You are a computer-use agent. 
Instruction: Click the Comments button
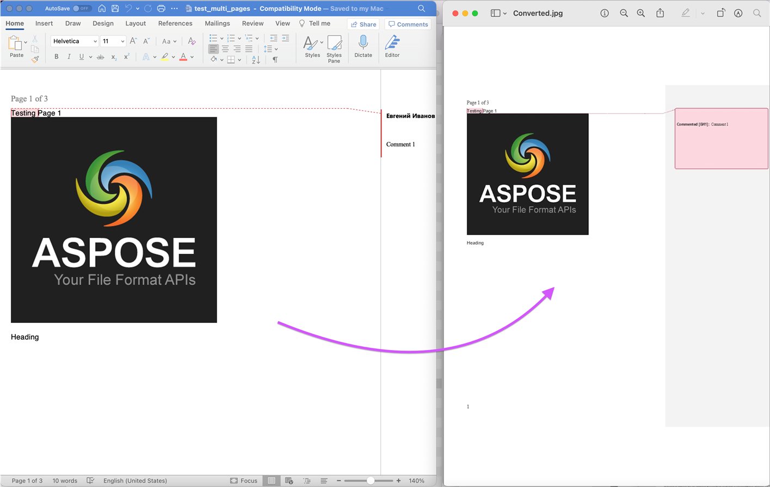coord(408,24)
